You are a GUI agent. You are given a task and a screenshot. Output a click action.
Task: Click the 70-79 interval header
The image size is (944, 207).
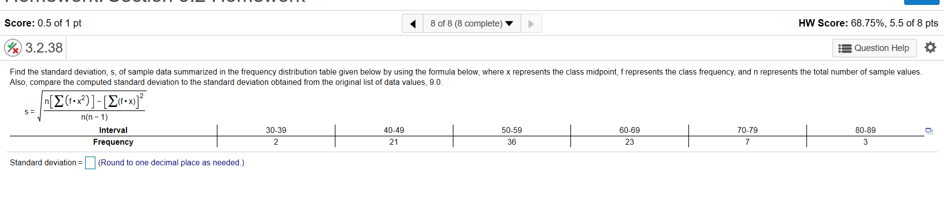[747, 130]
